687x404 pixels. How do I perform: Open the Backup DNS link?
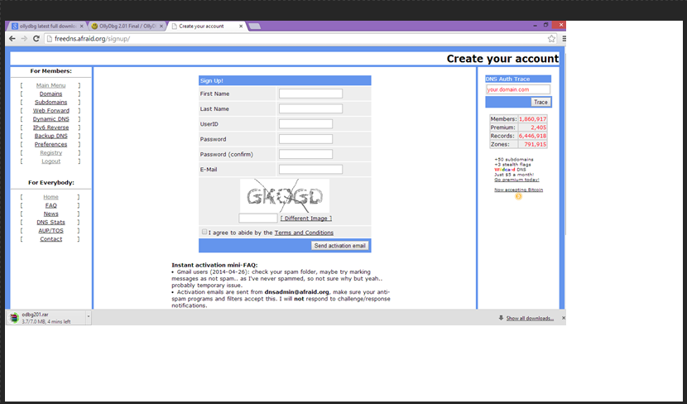point(50,136)
